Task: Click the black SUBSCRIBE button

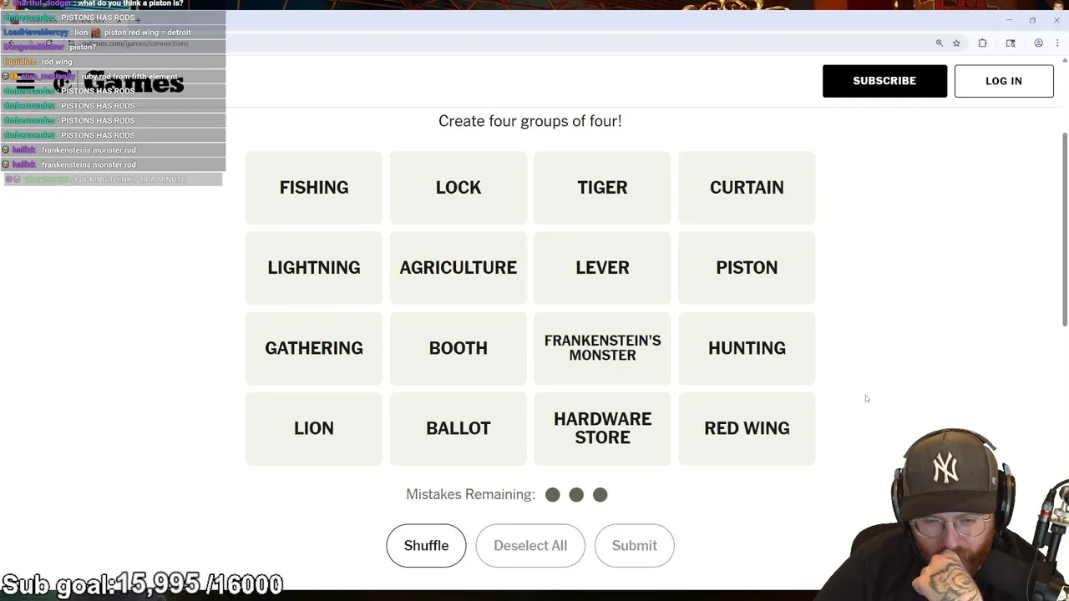Action: (x=884, y=81)
